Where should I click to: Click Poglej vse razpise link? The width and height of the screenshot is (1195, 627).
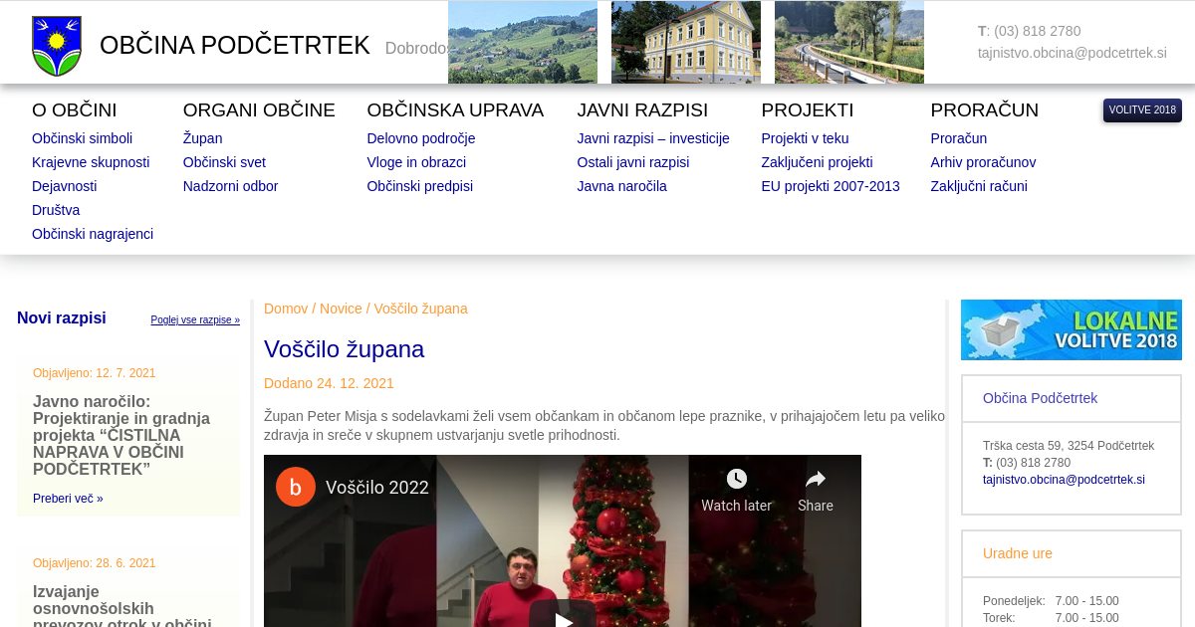(195, 320)
